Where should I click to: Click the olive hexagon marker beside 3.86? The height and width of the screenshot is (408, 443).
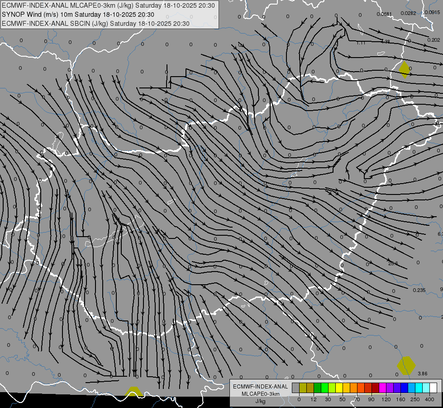click(406, 366)
